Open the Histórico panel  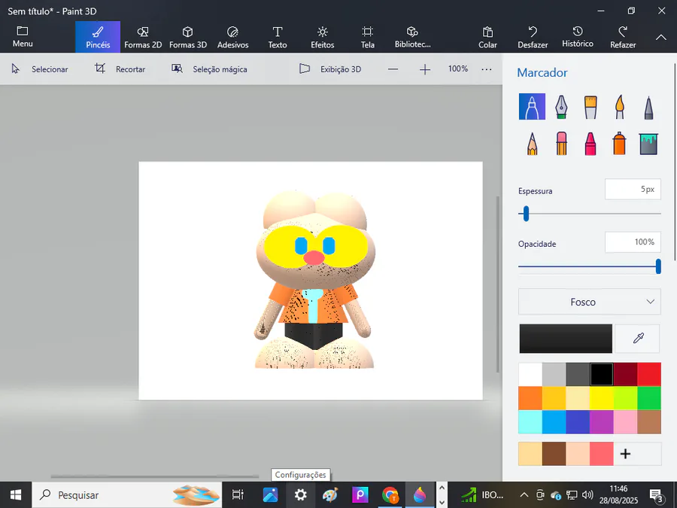578,37
